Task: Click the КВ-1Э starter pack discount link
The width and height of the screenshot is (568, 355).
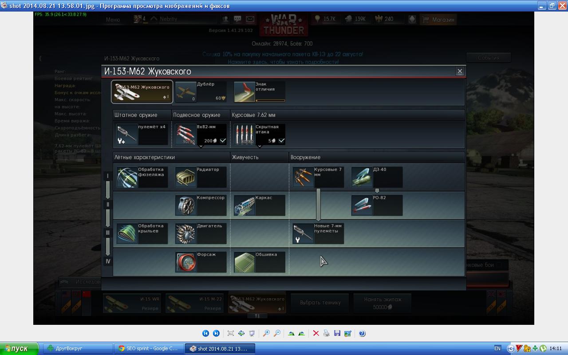Action: (283, 58)
